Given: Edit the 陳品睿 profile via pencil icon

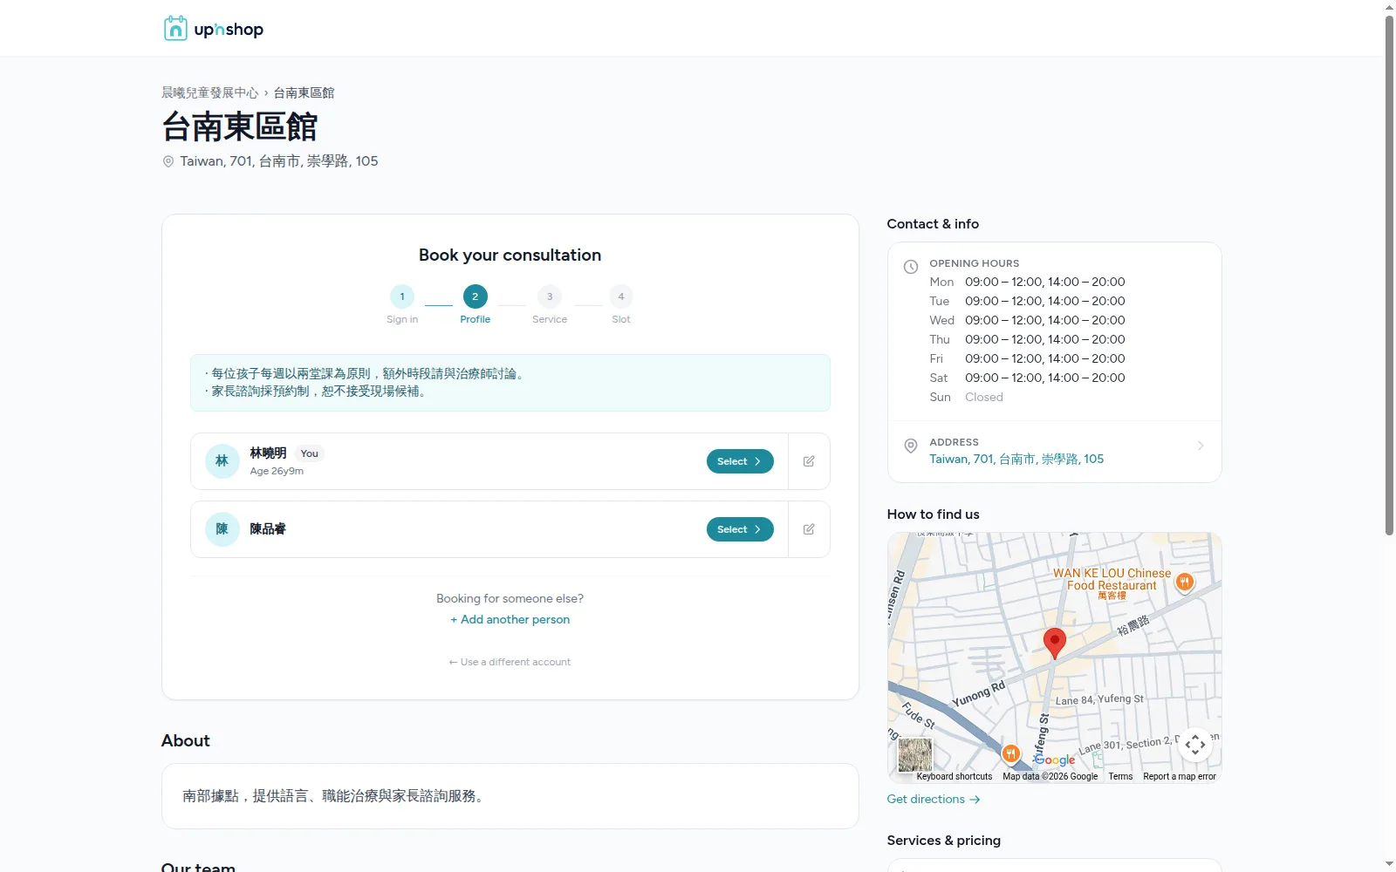Looking at the screenshot, I should 809,529.
